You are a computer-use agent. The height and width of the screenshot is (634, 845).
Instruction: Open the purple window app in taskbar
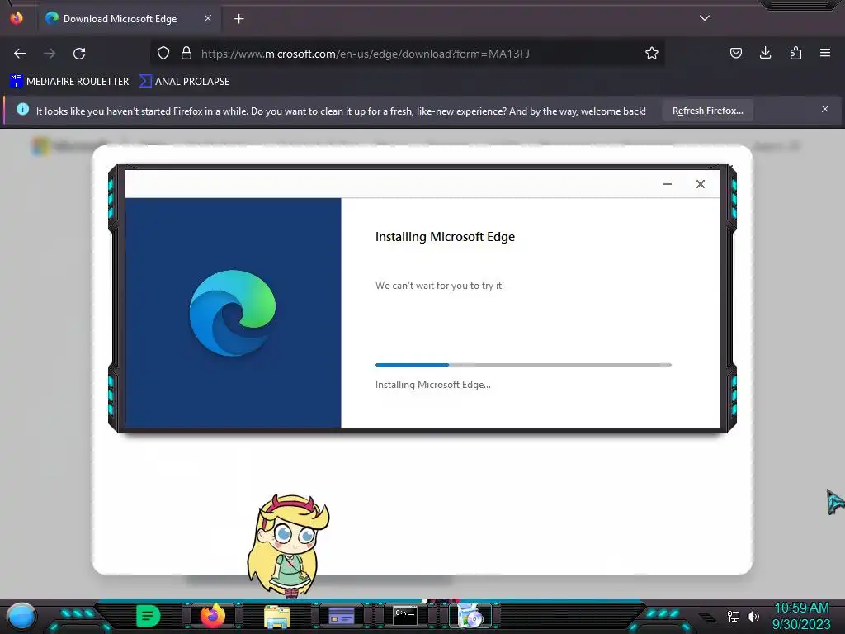pos(341,616)
